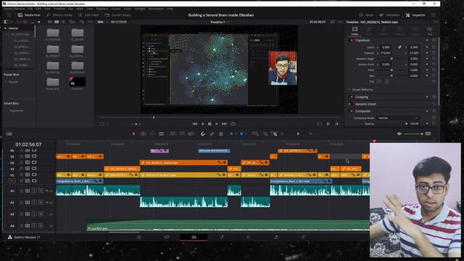Click the Insert Clip toolbar icon
The height and width of the screenshot is (261, 464).
173,133
